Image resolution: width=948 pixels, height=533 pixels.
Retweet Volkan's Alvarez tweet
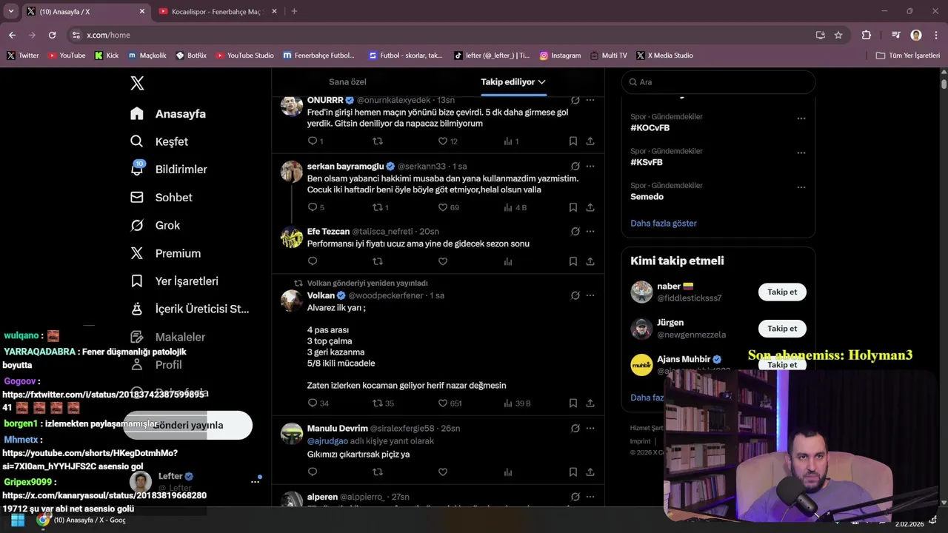tap(378, 403)
